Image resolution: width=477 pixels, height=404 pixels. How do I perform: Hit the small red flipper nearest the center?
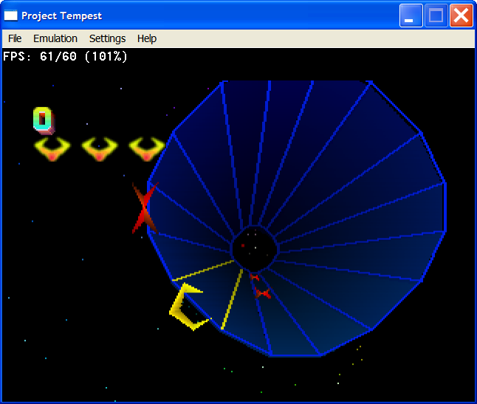(x=255, y=277)
